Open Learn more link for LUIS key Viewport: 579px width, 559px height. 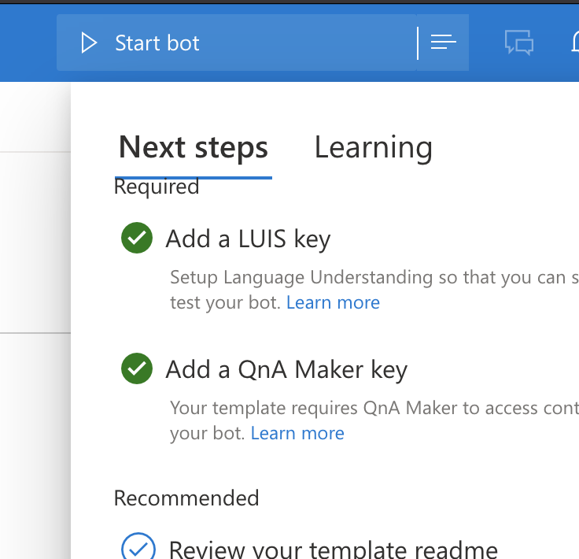[333, 302]
